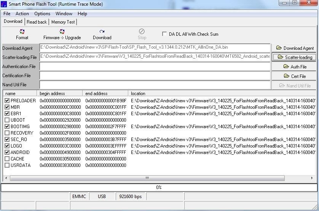Maximize the Flash Tool window
Viewport: 319px width, 211px height.
295,3
